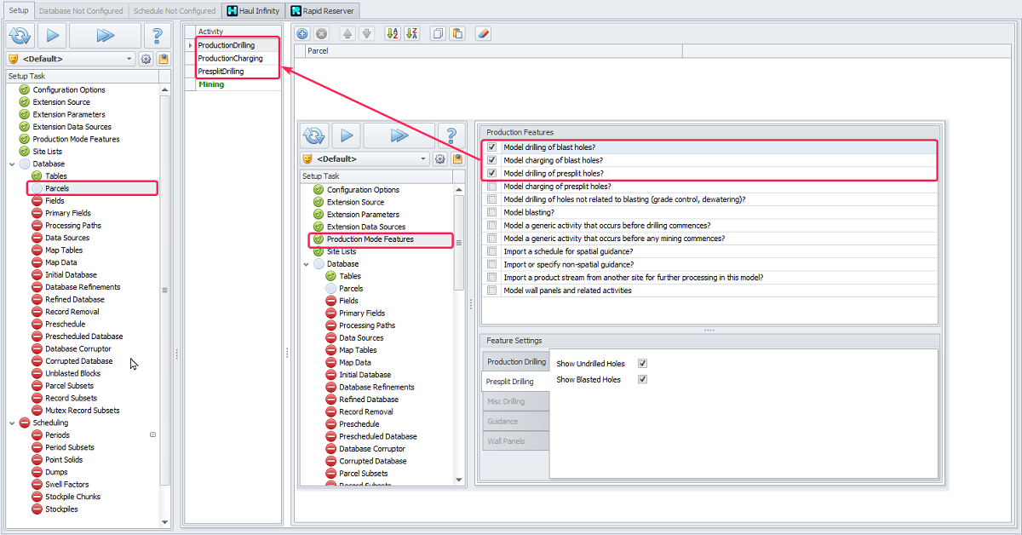Select the Presplit Drilling feature settings tab
Screen dimensions: 1022x535
click(x=509, y=382)
